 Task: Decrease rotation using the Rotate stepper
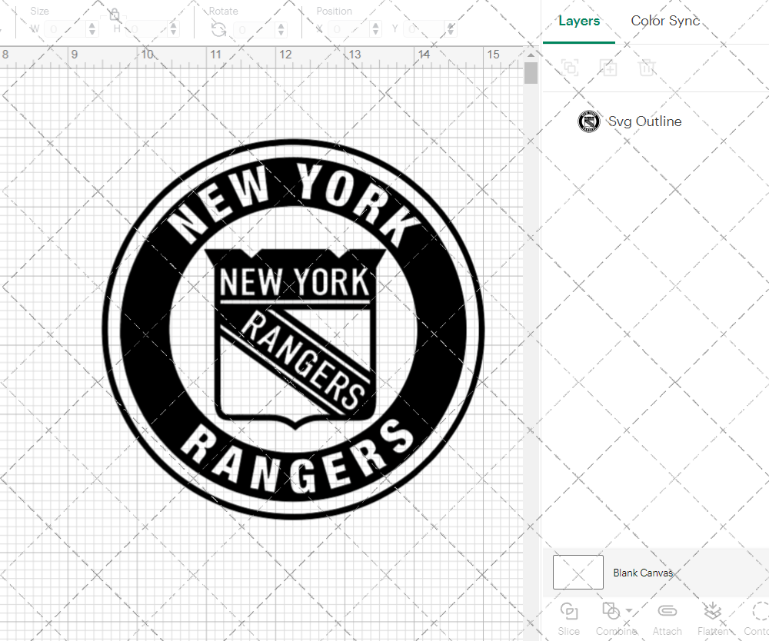[281, 32]
